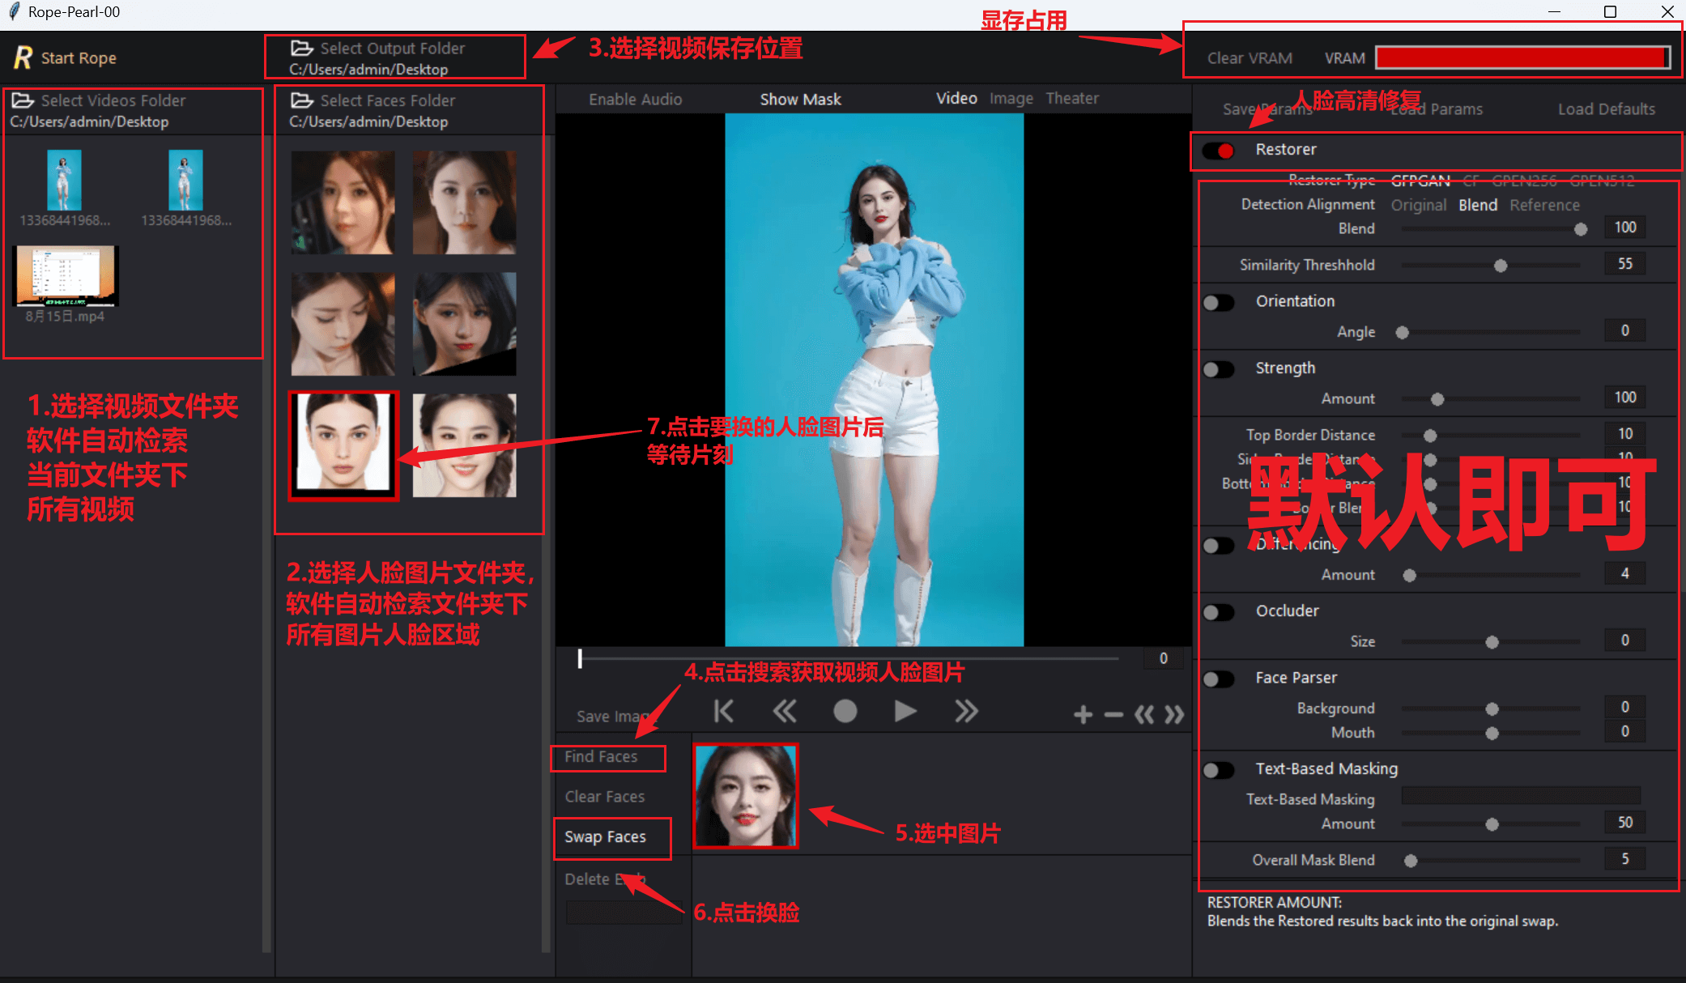The width and height of the screenshot is (1686, 983).
Task: Play the video preview
Action: pos(905,712)
